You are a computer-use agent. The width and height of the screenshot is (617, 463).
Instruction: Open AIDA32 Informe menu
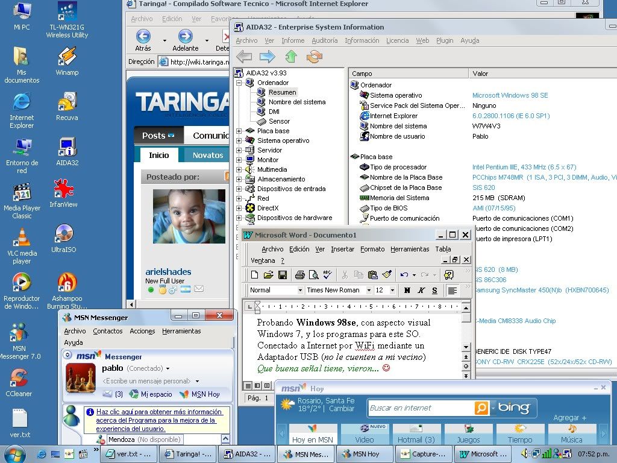[x=293, y=40]
